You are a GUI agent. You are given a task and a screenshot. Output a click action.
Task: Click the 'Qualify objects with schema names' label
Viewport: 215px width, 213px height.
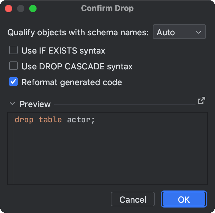coord(78,32)
